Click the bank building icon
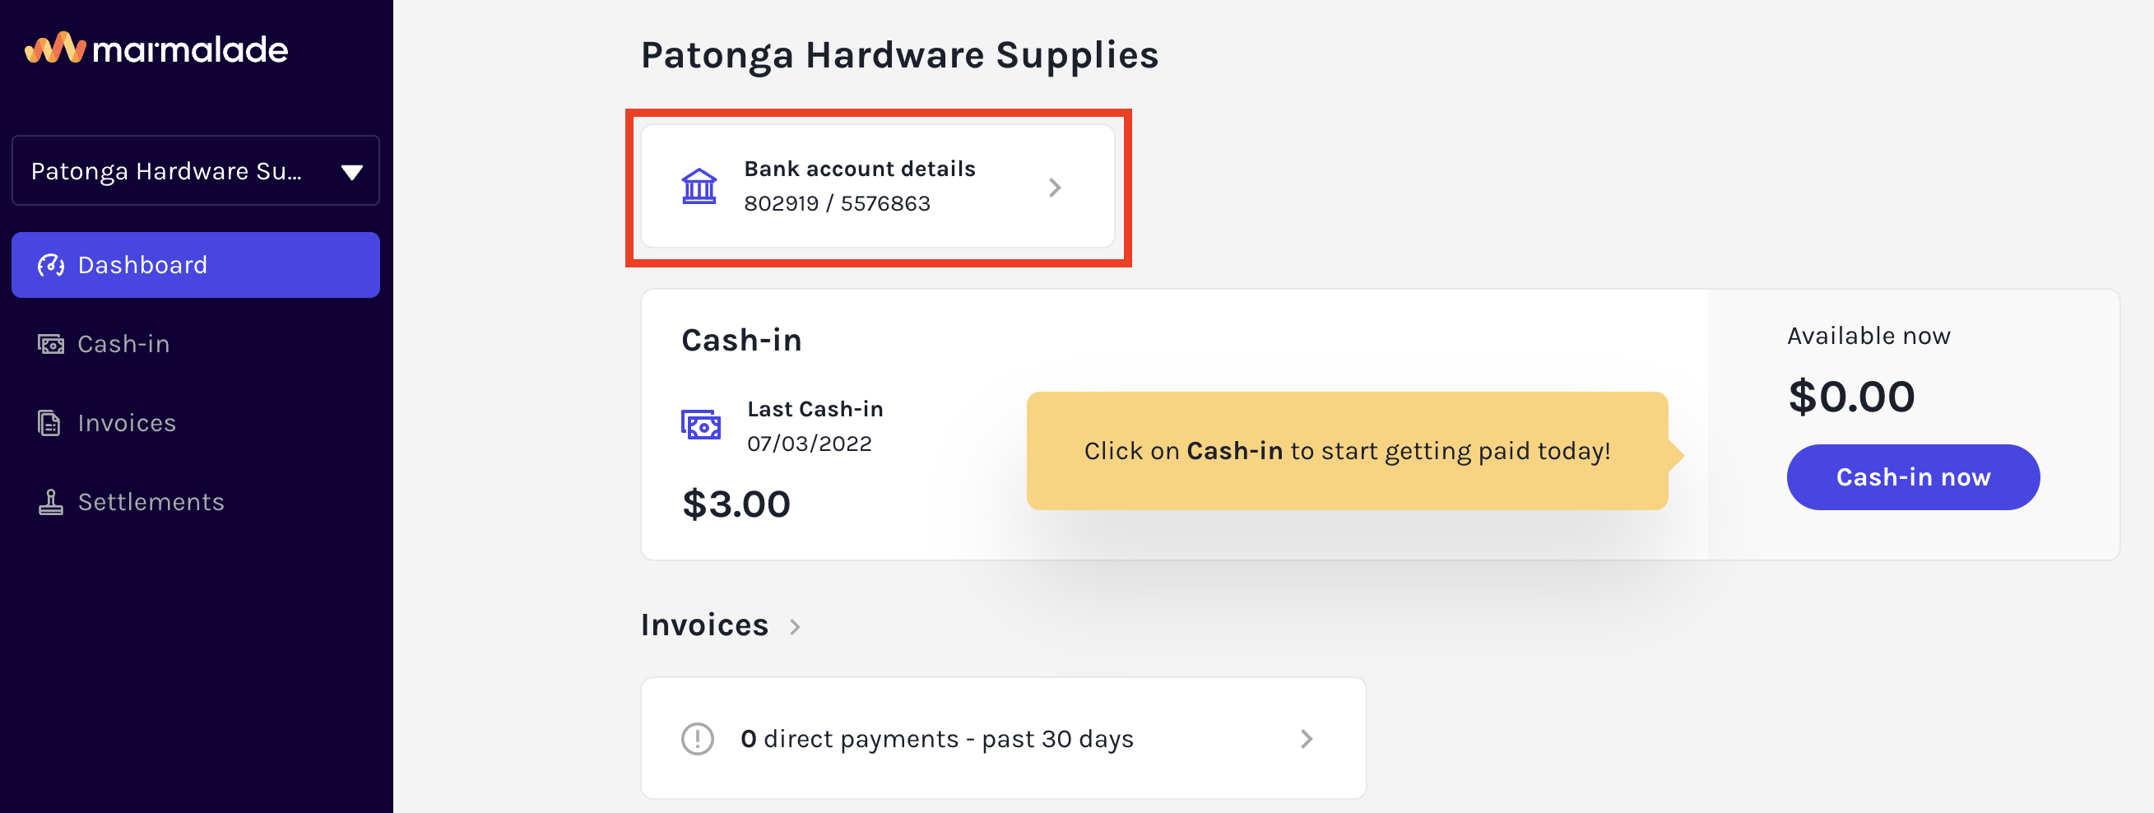Viewport: 2154px width, 813px height. (699, 186)
